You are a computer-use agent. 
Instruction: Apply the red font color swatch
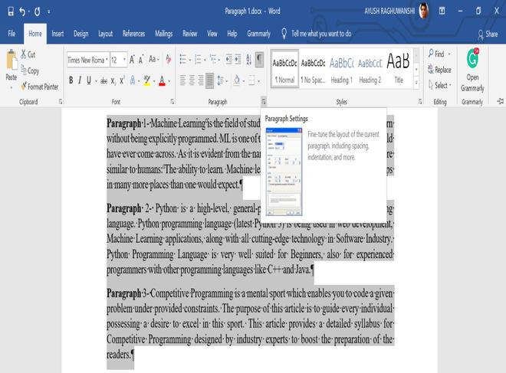[162, 80]
